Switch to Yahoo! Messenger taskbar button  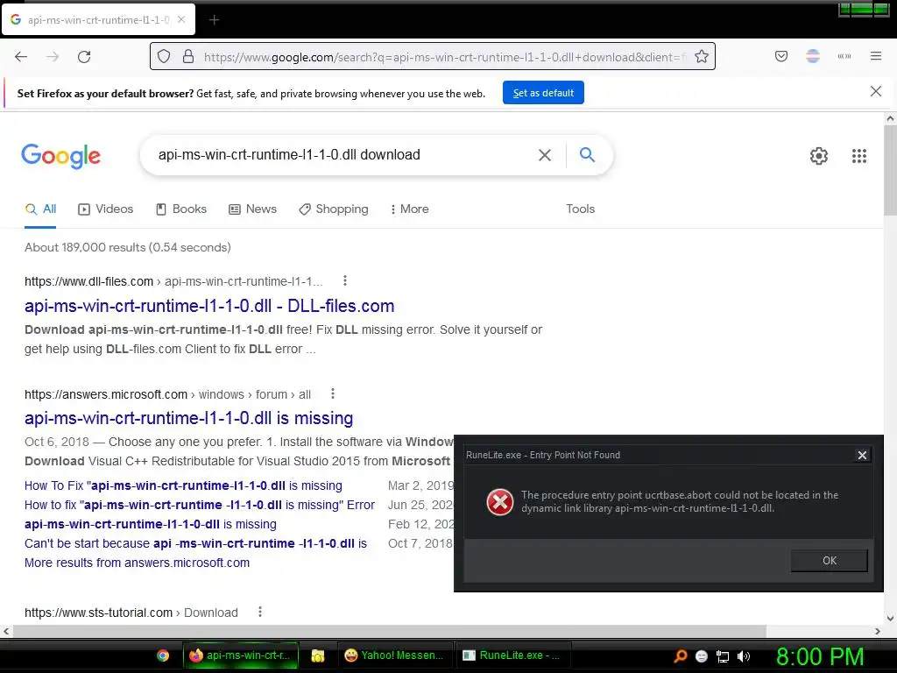[x=394, y=655]
